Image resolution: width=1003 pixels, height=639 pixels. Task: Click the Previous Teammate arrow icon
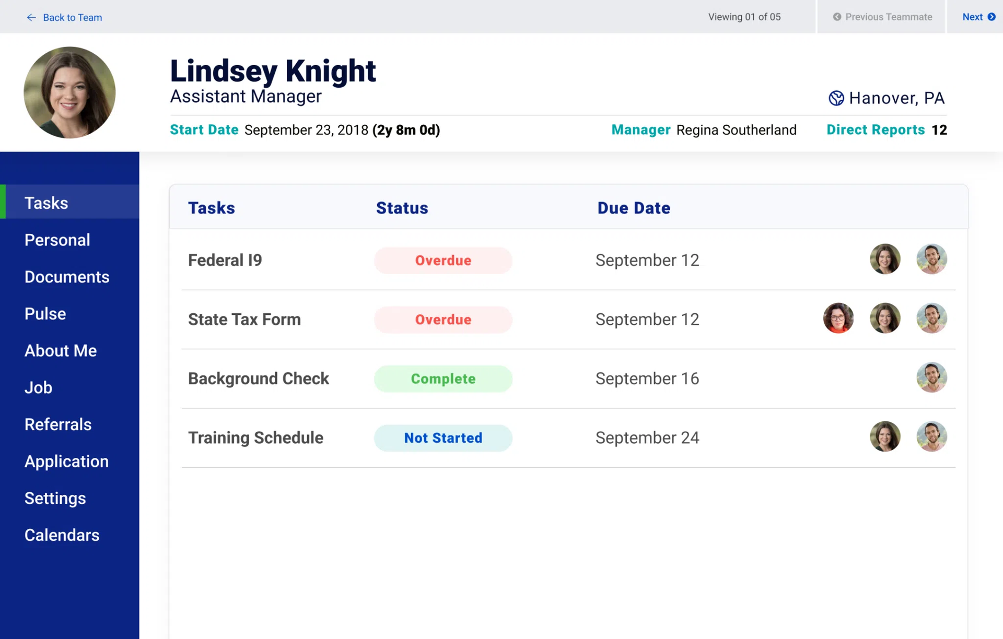click(x=837, y=17)
